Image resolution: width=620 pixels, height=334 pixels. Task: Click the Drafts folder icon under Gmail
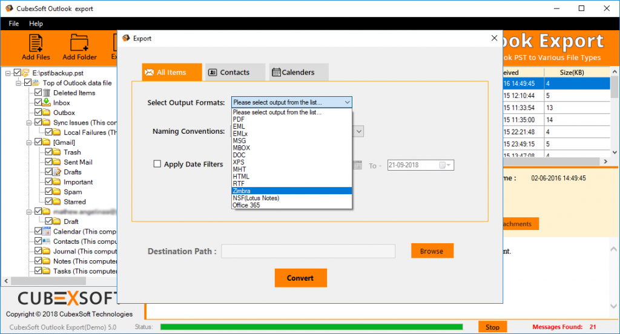click(x=56, y=172)
